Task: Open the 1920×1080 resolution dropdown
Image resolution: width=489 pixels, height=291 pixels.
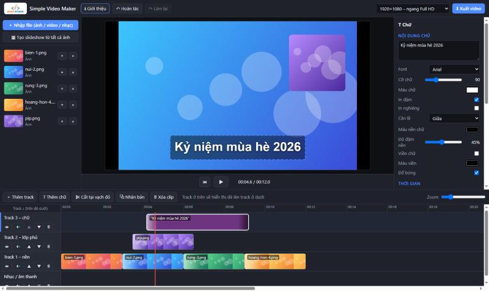Action: (x=413, y=9)
